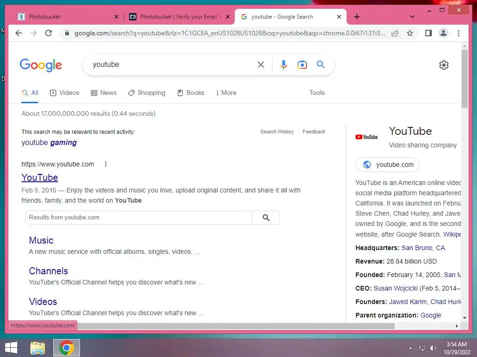This screenshot has width=477, height=357.
Task: Open the taskbar clock and date
Action: coord(457,348)
